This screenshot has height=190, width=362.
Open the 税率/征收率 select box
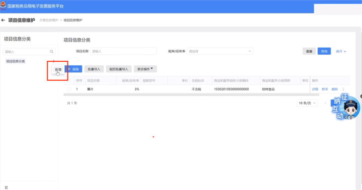tap(220, 51)
